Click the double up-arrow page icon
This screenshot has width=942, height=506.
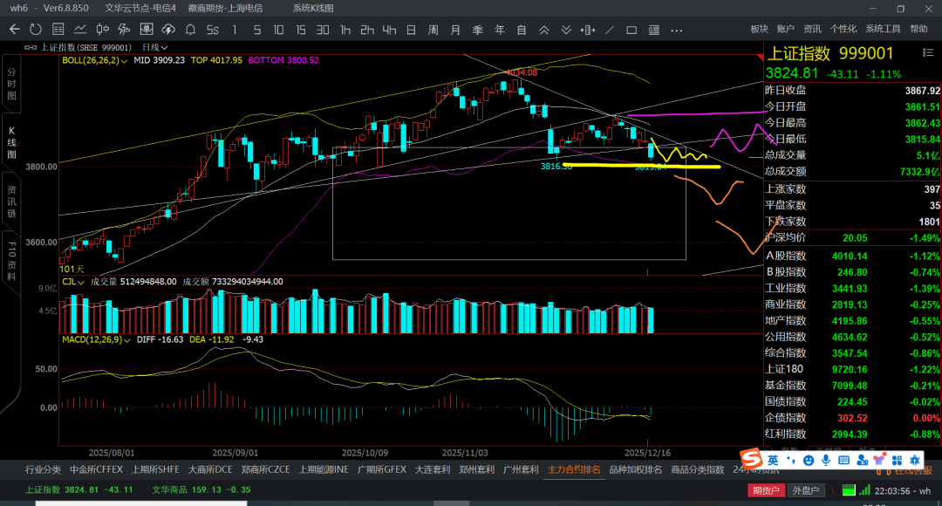click(543, 30)
